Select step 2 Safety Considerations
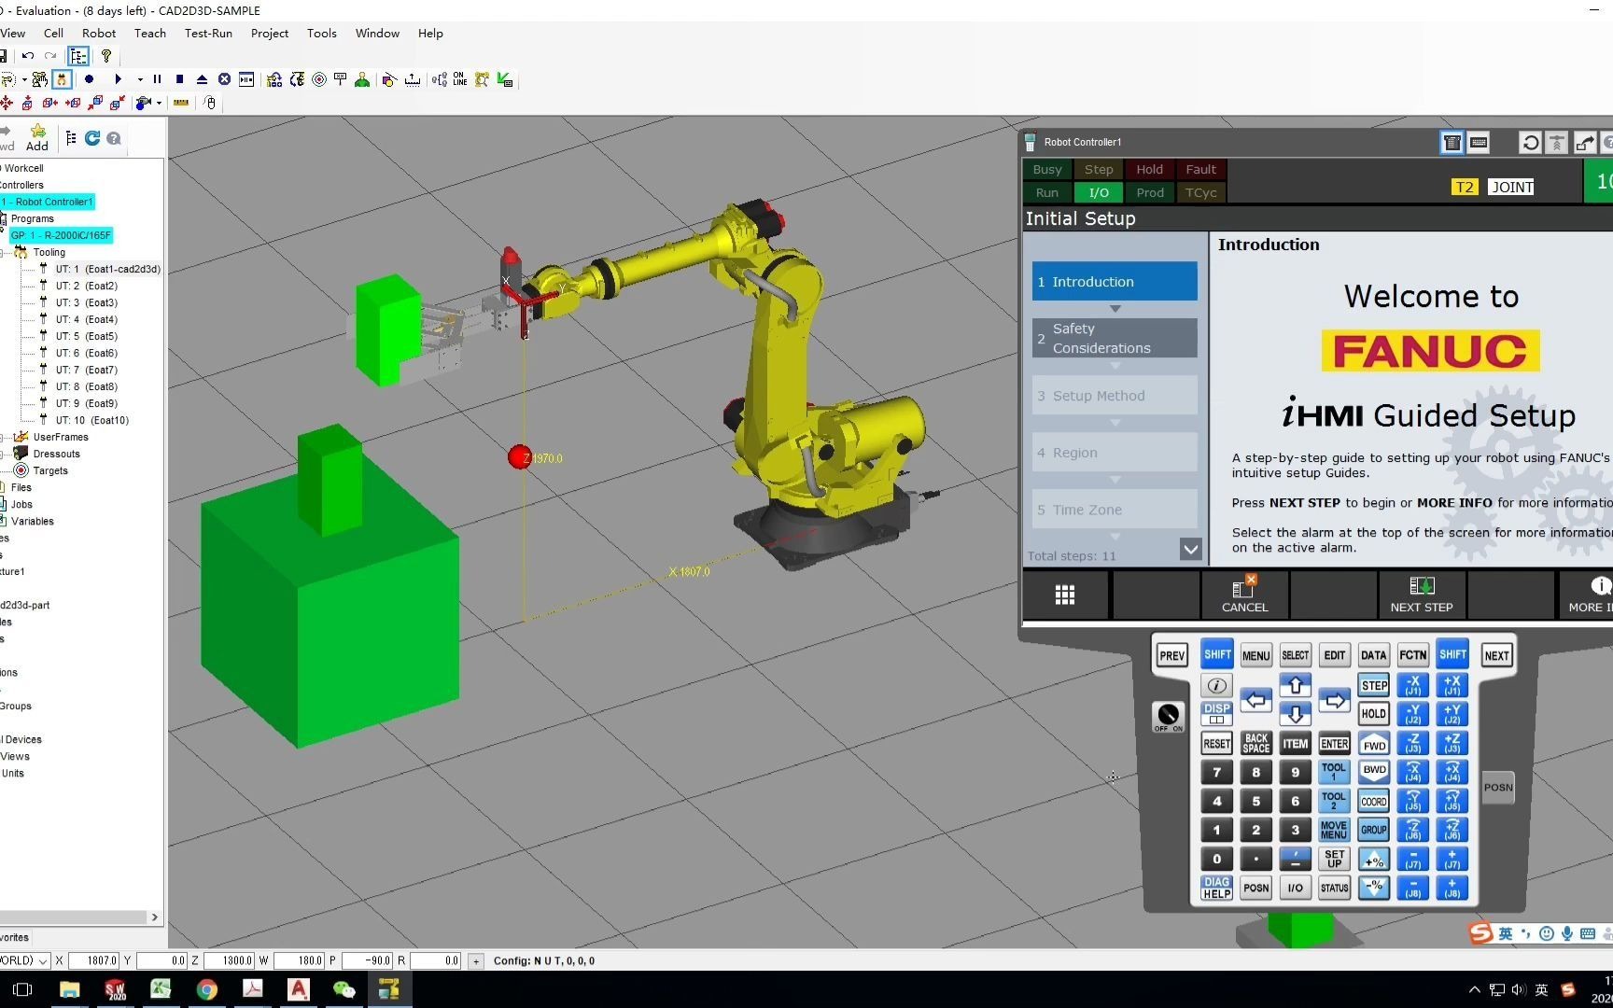Viewport: 1613px width, 1008px height. tap(1115, 338)
